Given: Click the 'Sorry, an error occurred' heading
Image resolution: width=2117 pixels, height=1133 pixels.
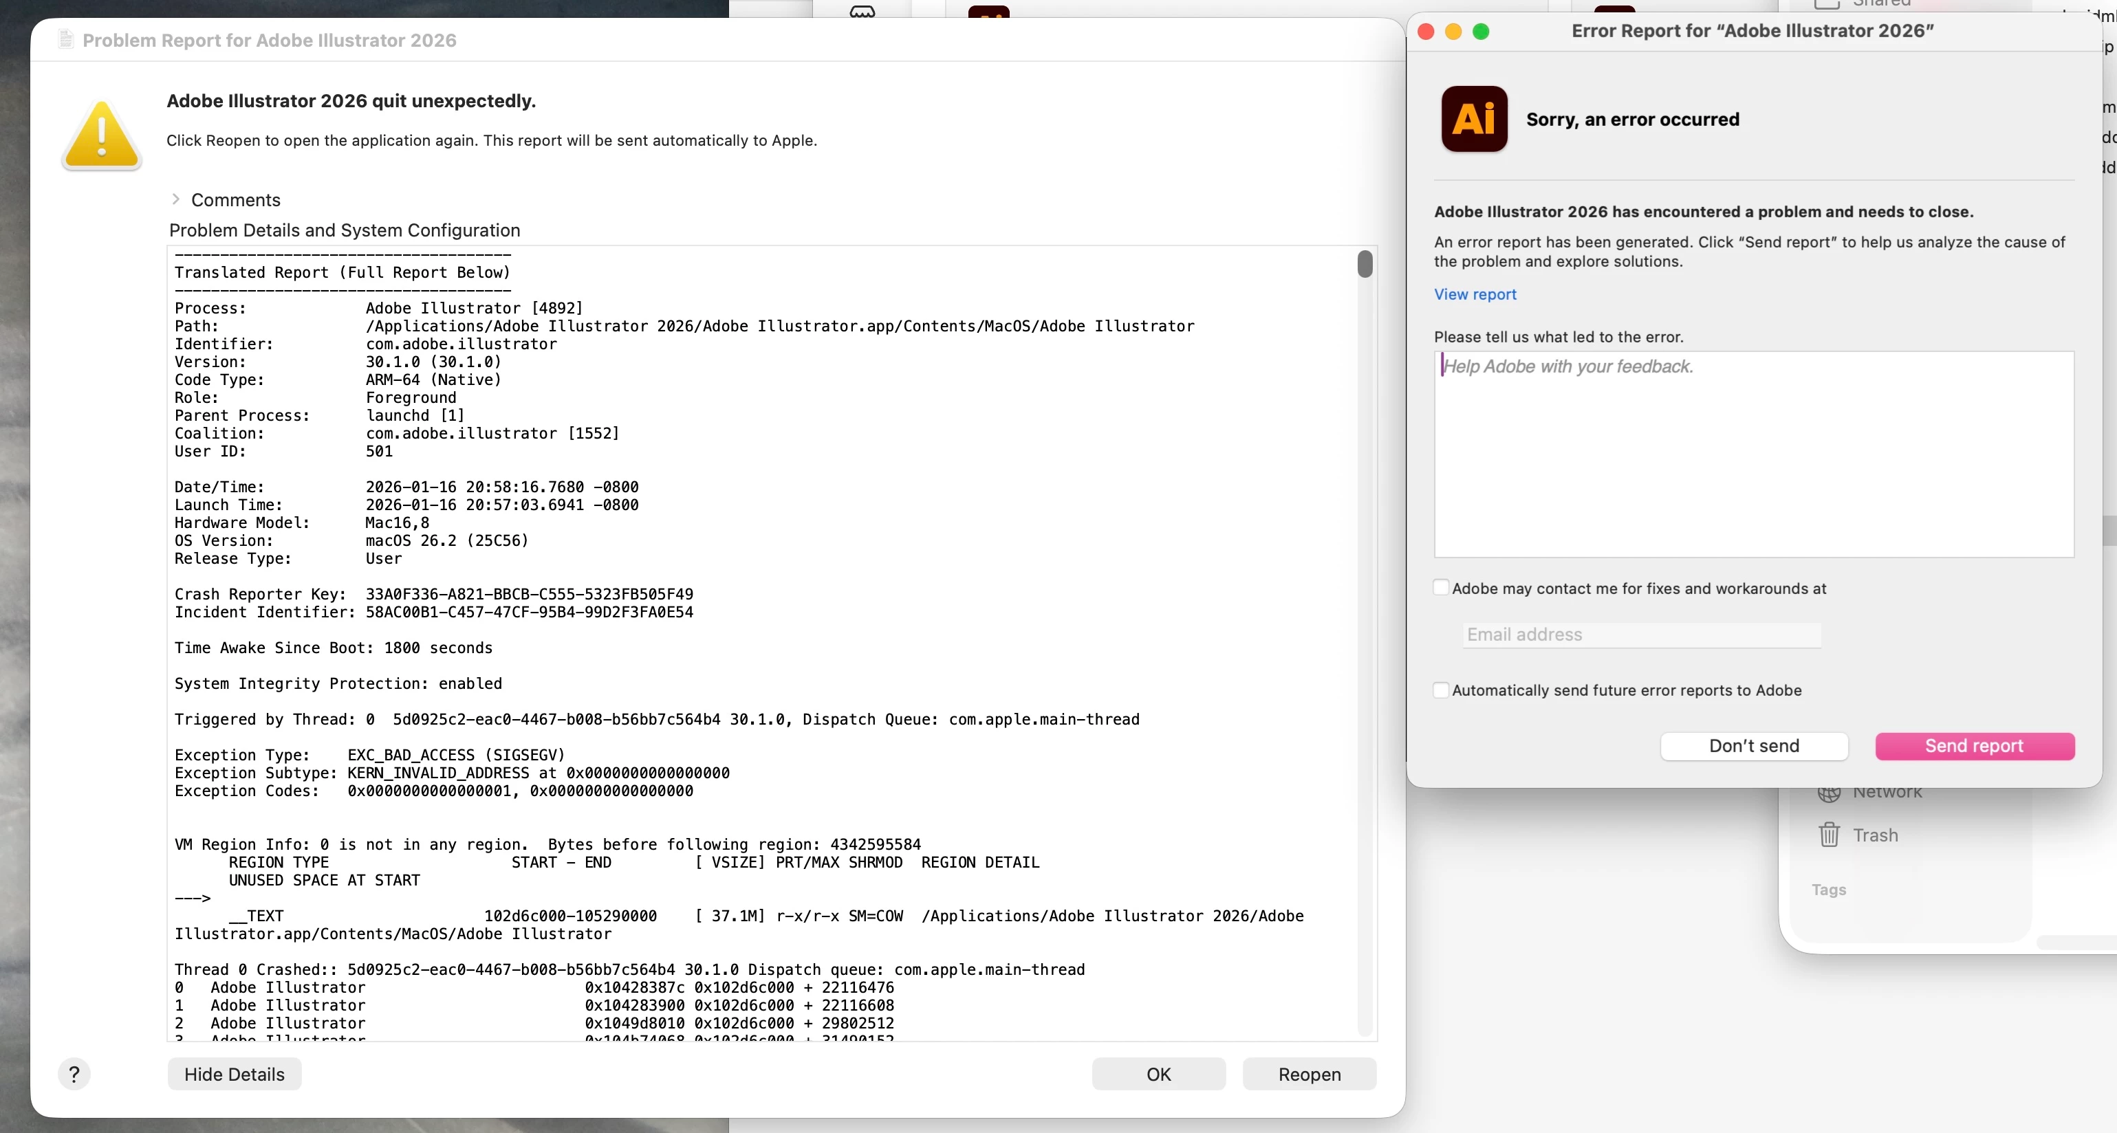Looking at the screenshot, I should (x=1632, y=119).
